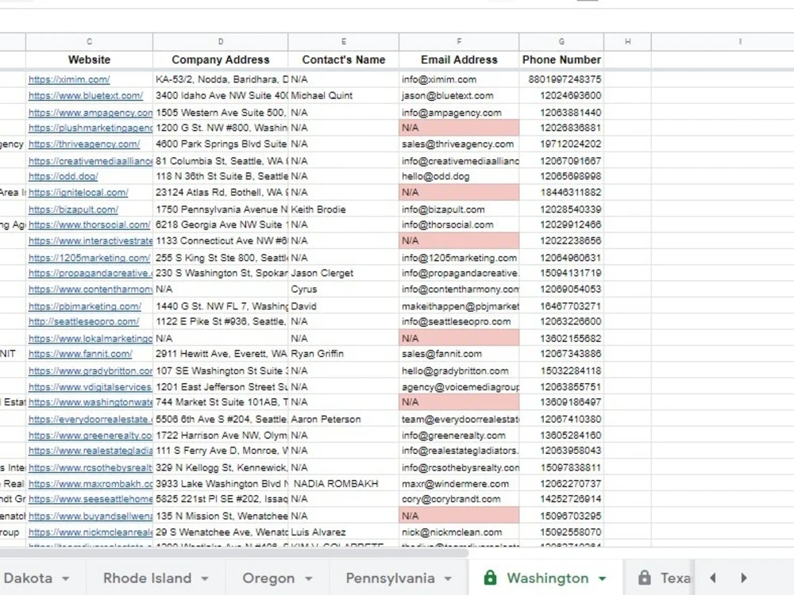Screen dimensions: 794x595
Task: Select column F header
Action: click(x=459, y=41)
